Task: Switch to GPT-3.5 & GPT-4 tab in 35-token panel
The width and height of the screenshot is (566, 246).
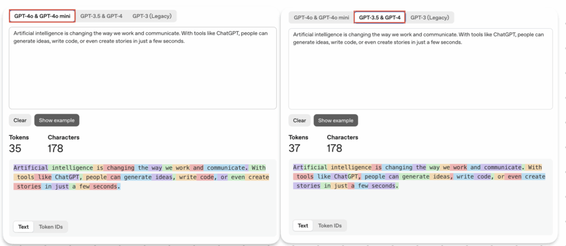Action: [101, 16]
